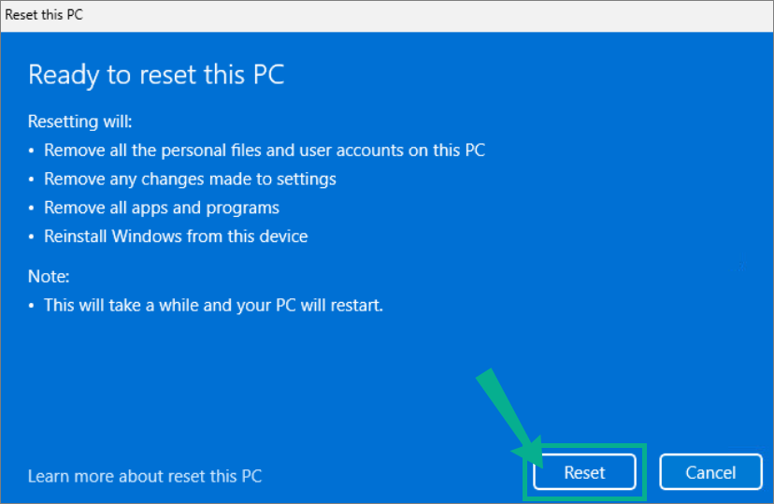
Task: Click Remove all apps and programs text
Action: point(162,208)
